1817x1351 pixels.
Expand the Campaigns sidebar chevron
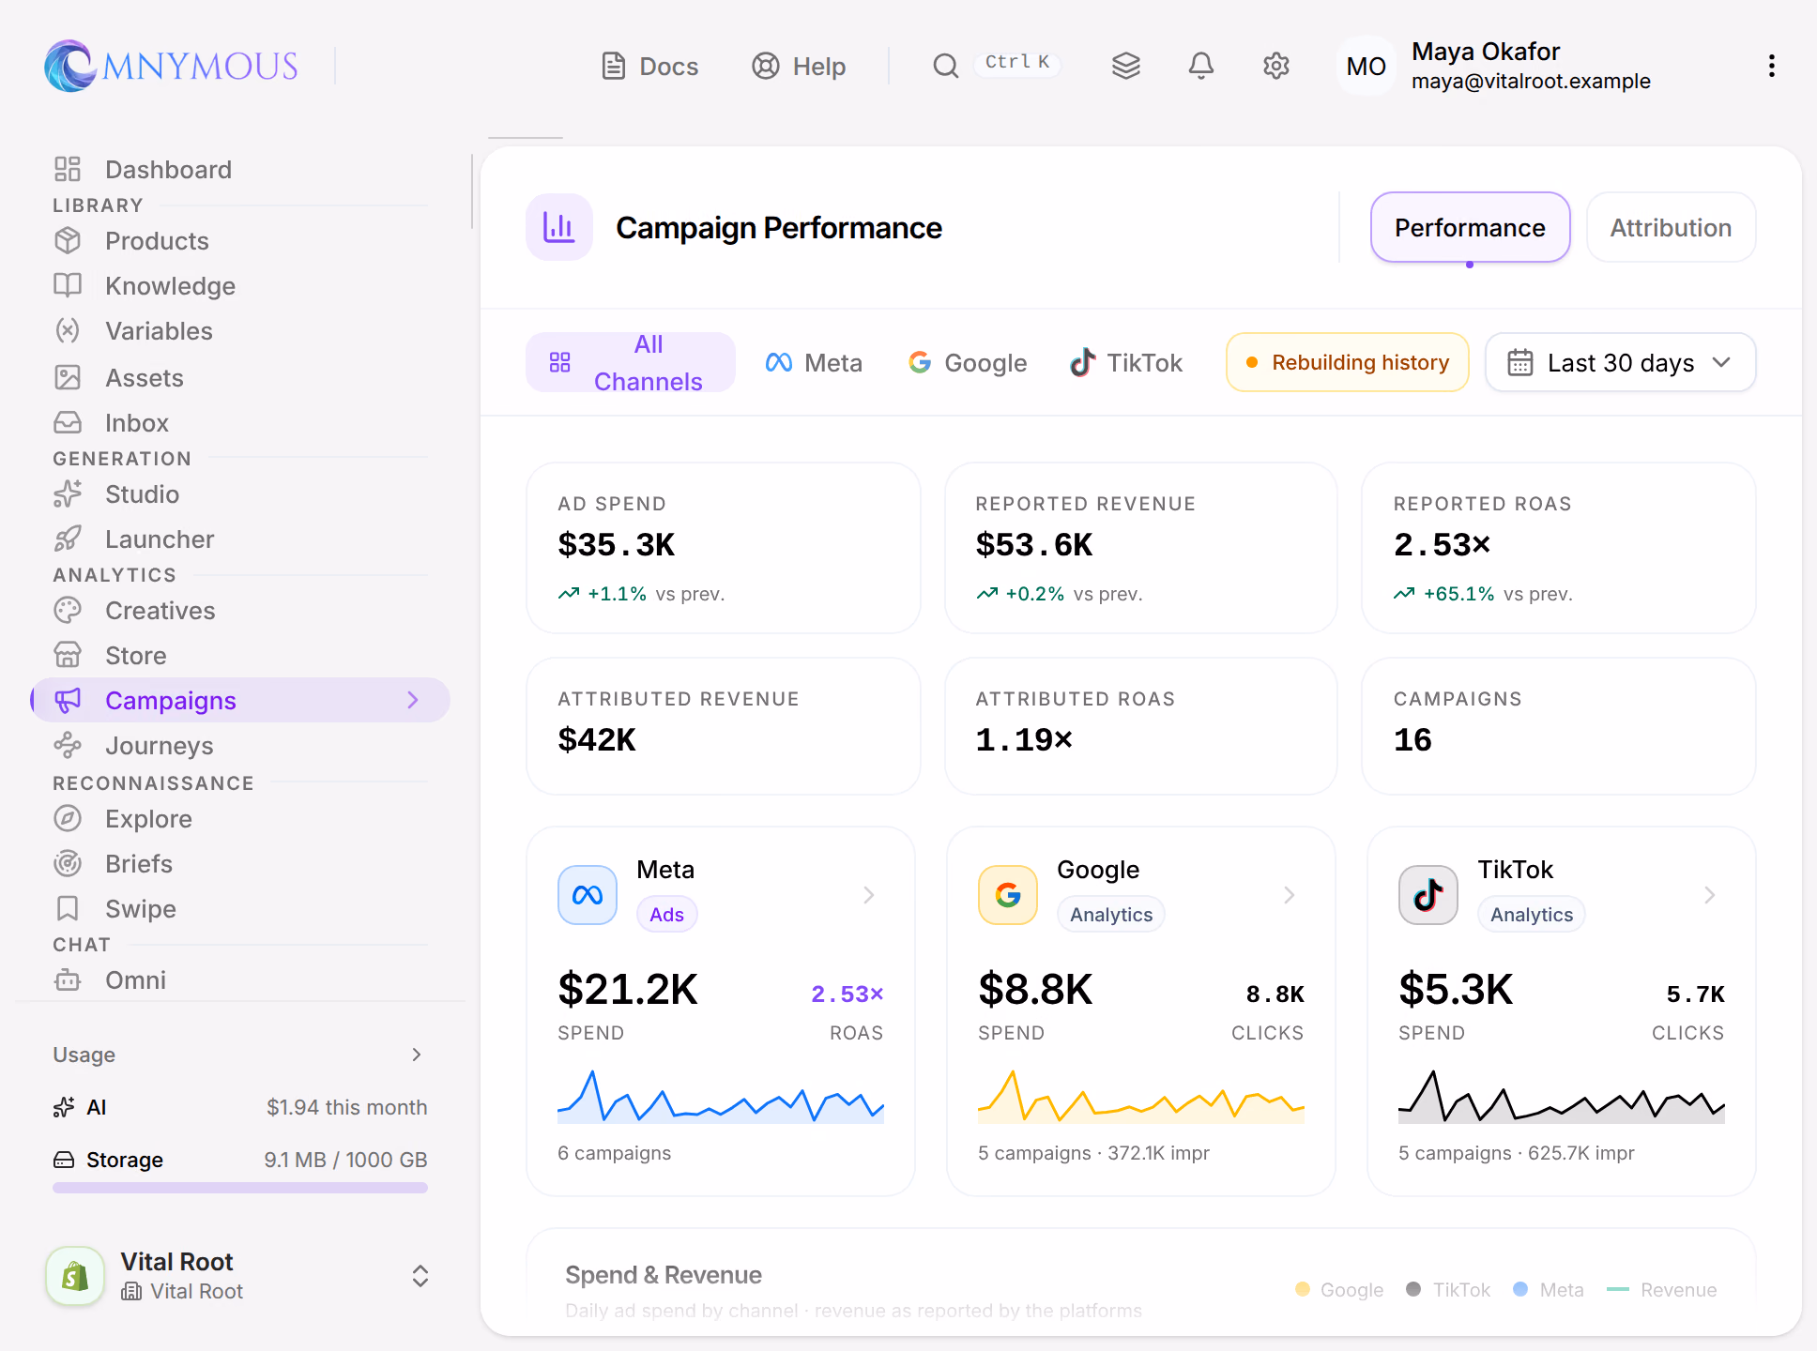pos(413,700)
